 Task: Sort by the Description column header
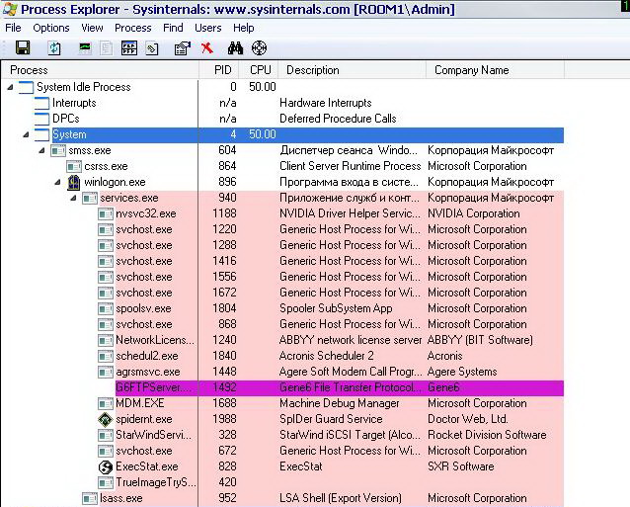click(x=352, y=70)
